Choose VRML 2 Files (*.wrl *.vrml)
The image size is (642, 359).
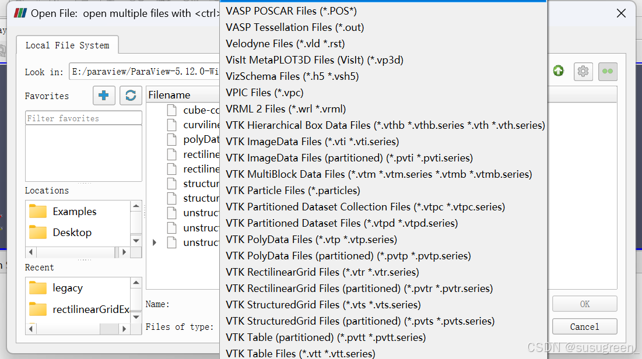point(383,110)
